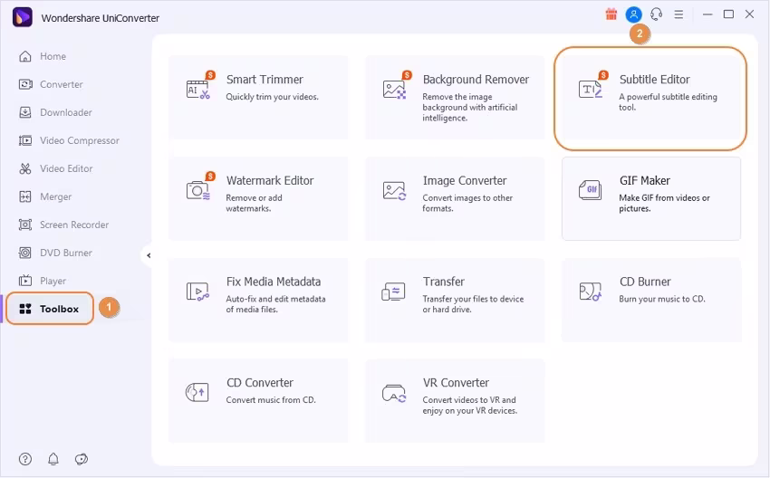Switch to Screen Recorder
Screen dimensions: 770x478
pos(73,225)
